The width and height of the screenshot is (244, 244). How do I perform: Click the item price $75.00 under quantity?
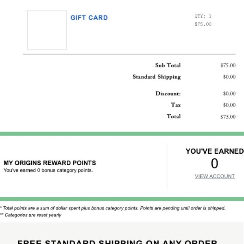pos(203,24)
